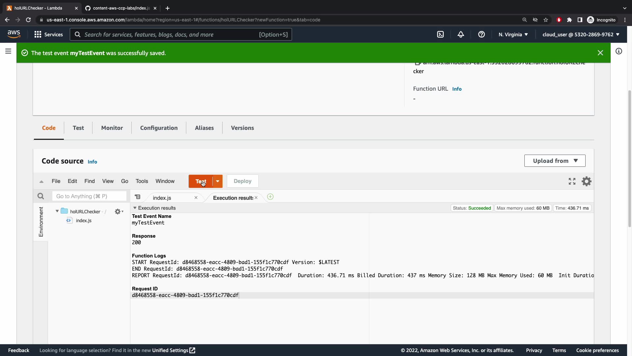Open the left navigation hamburger menu
The width and height of the screenshot is (632, 356).
tap(8, 51)
